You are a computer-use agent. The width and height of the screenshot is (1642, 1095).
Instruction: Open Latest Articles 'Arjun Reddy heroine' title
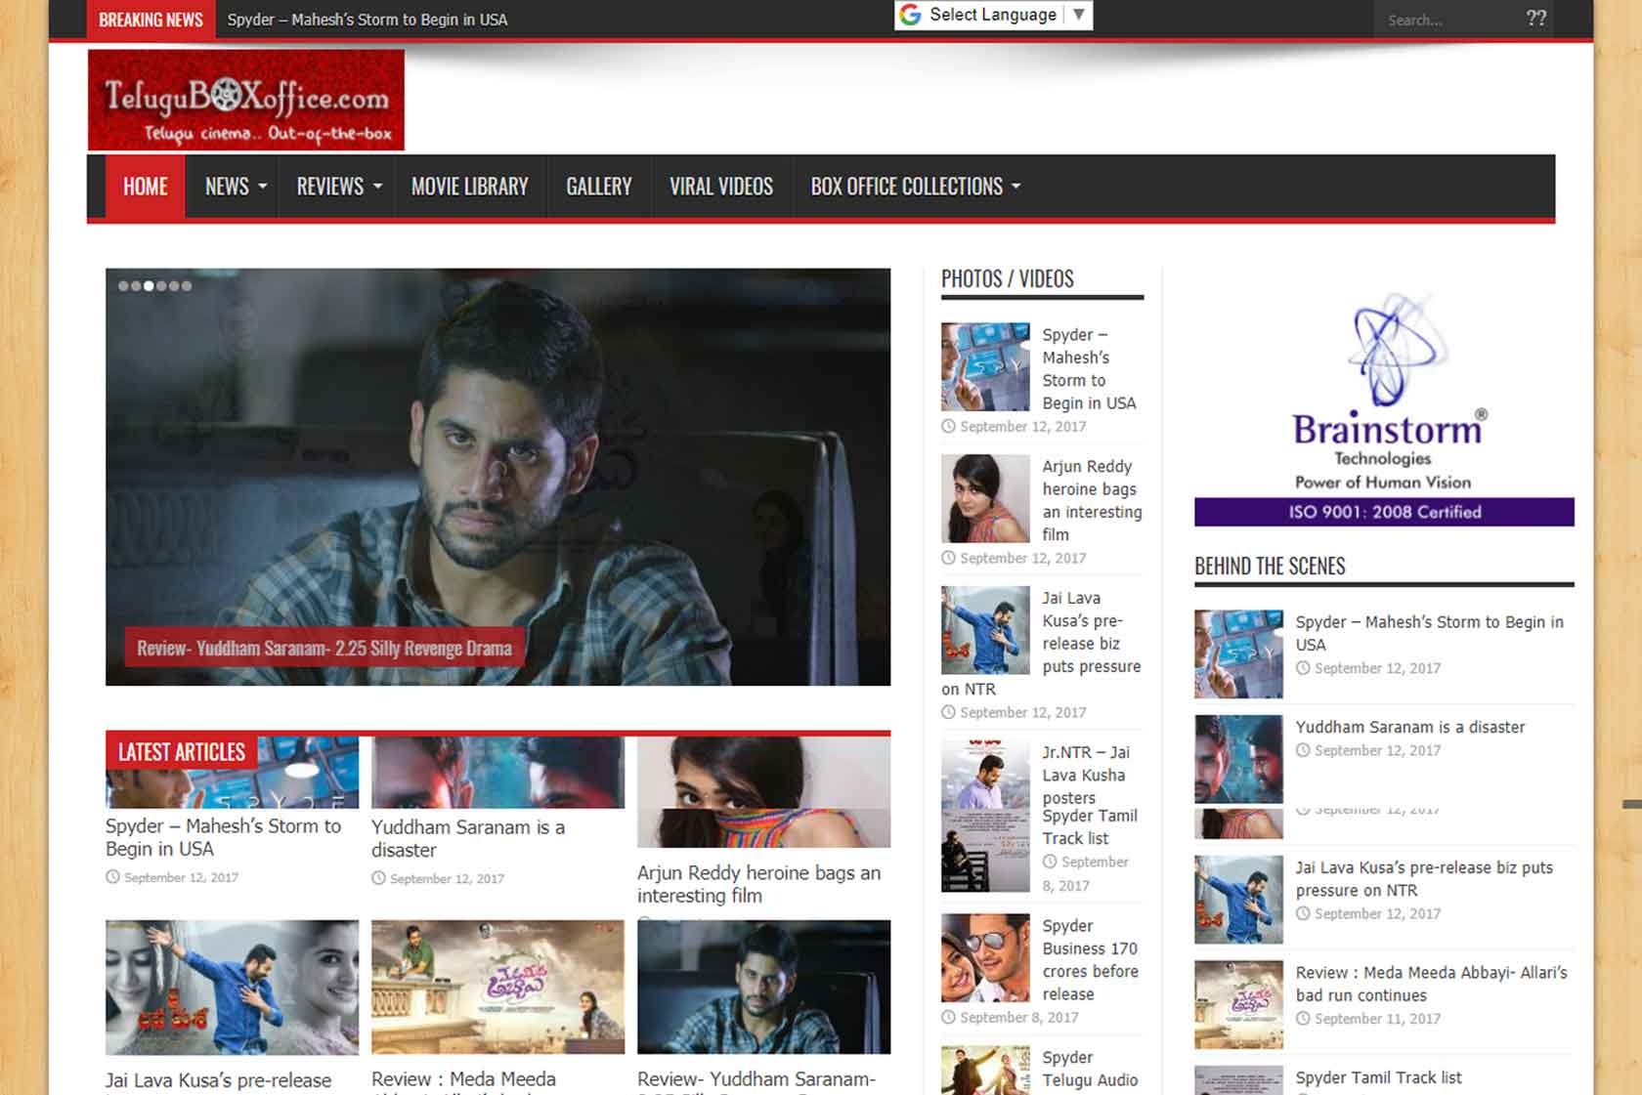pos(758,884)
